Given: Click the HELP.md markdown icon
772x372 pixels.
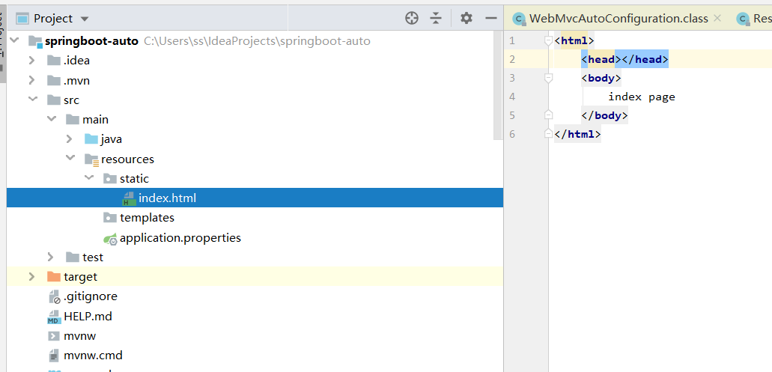Looking at the screenshot, I should click(x=54, y=317).
